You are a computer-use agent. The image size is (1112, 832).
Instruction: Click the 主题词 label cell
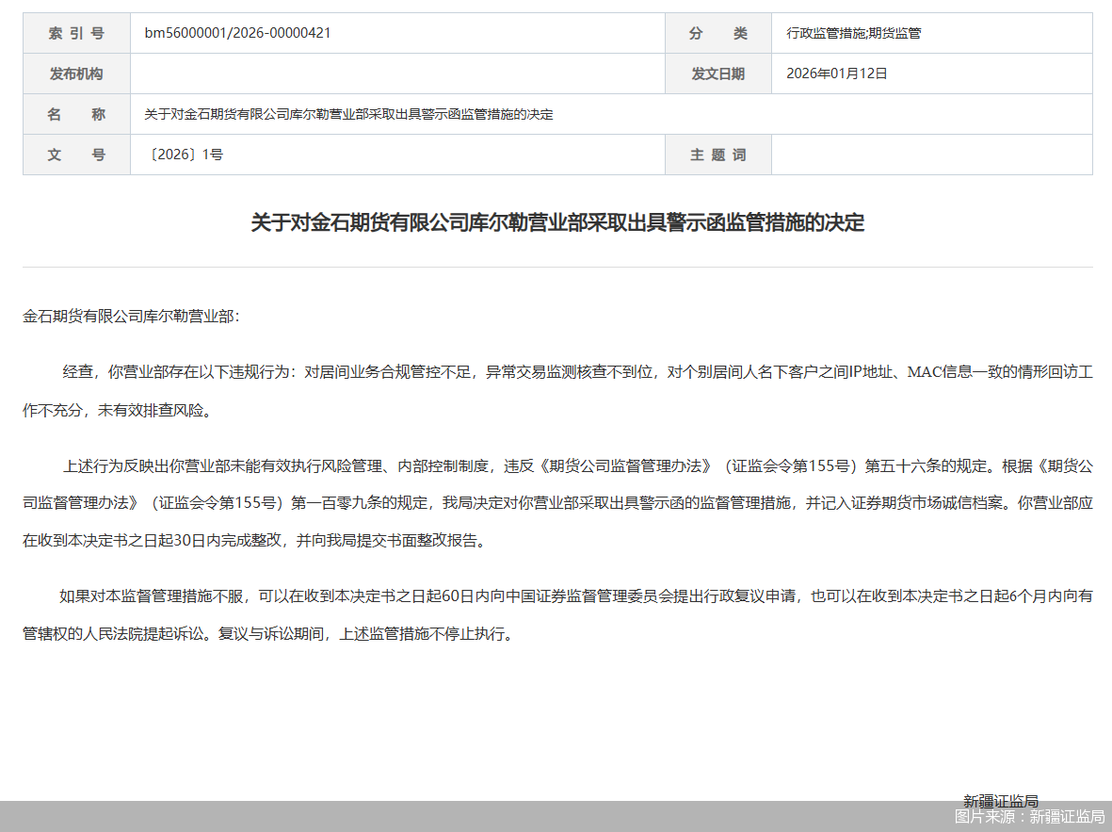point(718,155)
